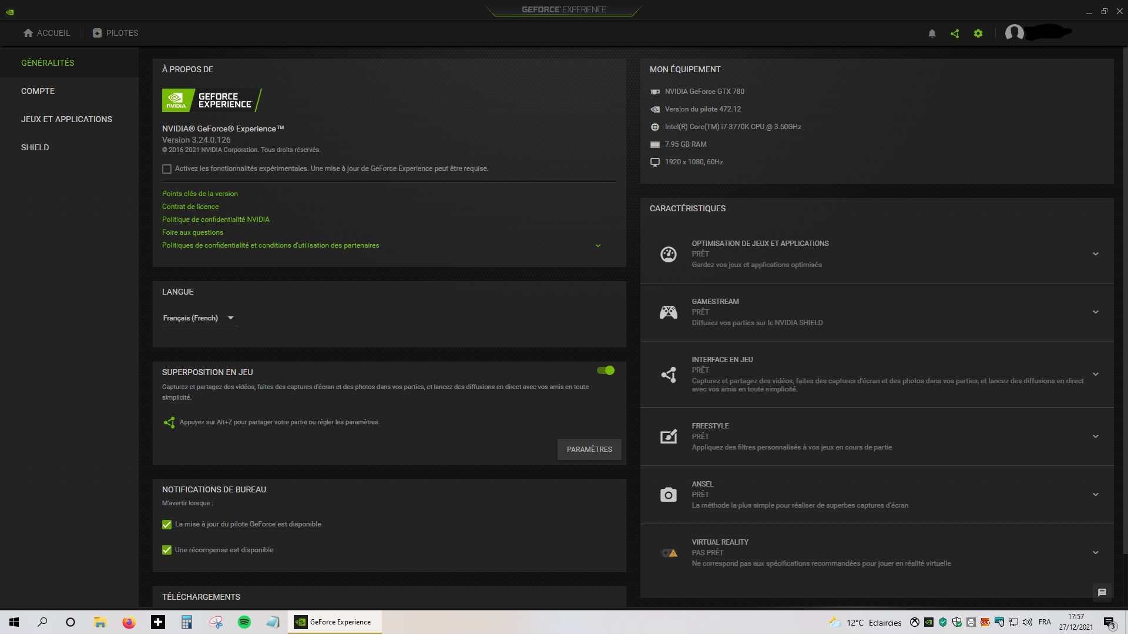Screen dimensions: 1128x635
Task: Open the Contrat de licence link
Action: click(x=190, y=207)
